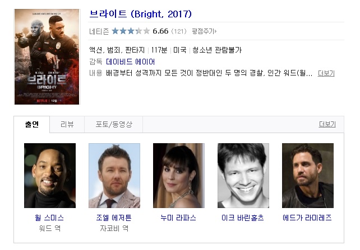Click 더보기 in the cast tab bar
Screen dimensions: 360x250
click(x=327, y=124)
